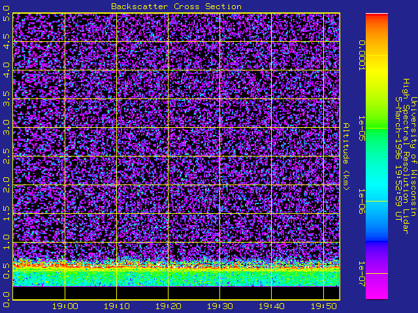418x313 pixels.
Task: Pick the red top of the colorbar
Action: tap(377, 16)
